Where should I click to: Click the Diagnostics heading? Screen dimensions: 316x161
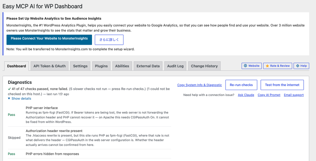pyautogui.click(x=20, y=82)
